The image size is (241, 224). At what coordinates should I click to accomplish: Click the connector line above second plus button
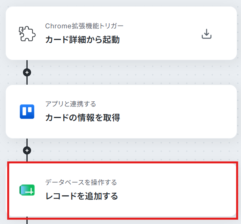(x=27, y=142)
